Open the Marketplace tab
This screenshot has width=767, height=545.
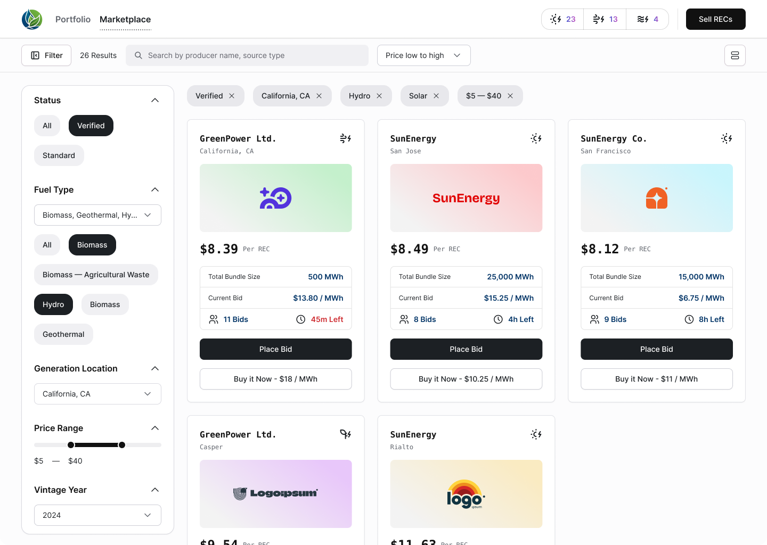pyautogui.click(x=125, y=19)
